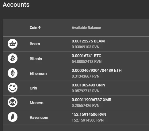Open the Beam account name

point(35,44)
